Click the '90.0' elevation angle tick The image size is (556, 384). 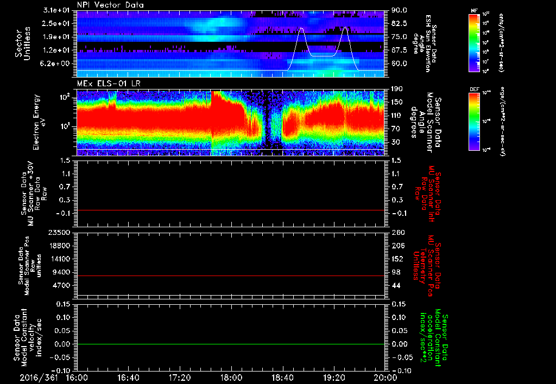click(399, 10)
